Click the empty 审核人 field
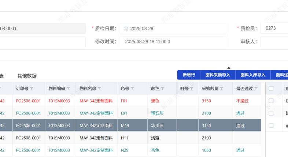The width and height of the screenshot is (288, 157). 274,42
